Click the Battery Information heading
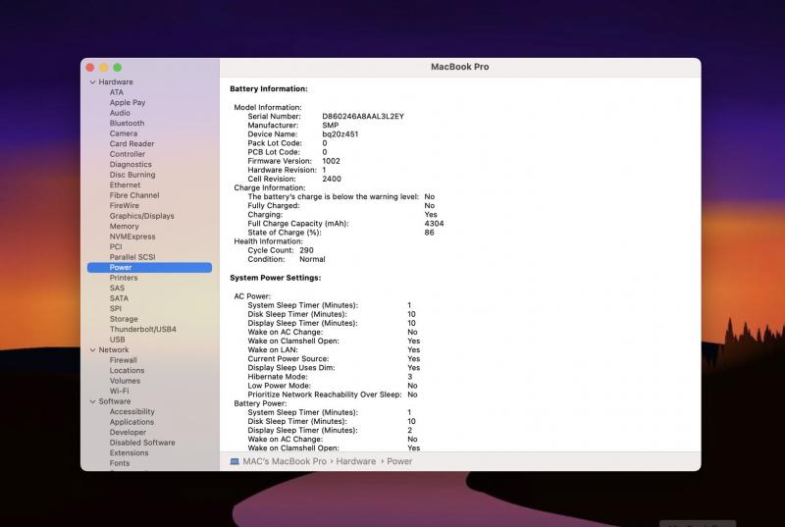Image resolution: width=785 pixels, height=527 pixels. [268, 89]
